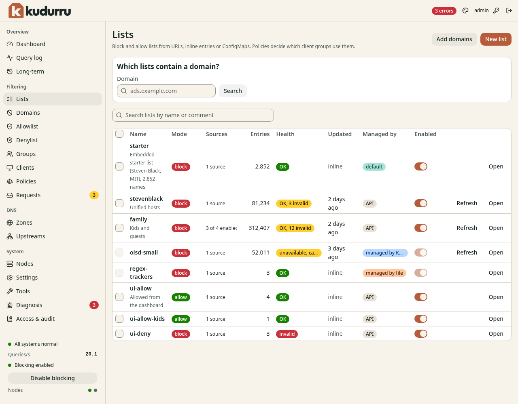
Task: Click the 'managed by file' badge
Action: [384, 273]
